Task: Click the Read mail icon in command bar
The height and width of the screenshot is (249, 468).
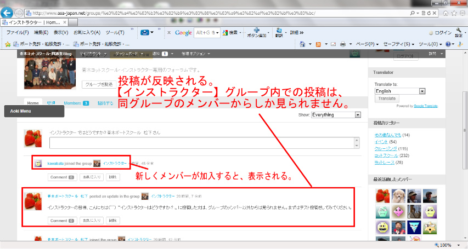Action: (x=334, y=44)
